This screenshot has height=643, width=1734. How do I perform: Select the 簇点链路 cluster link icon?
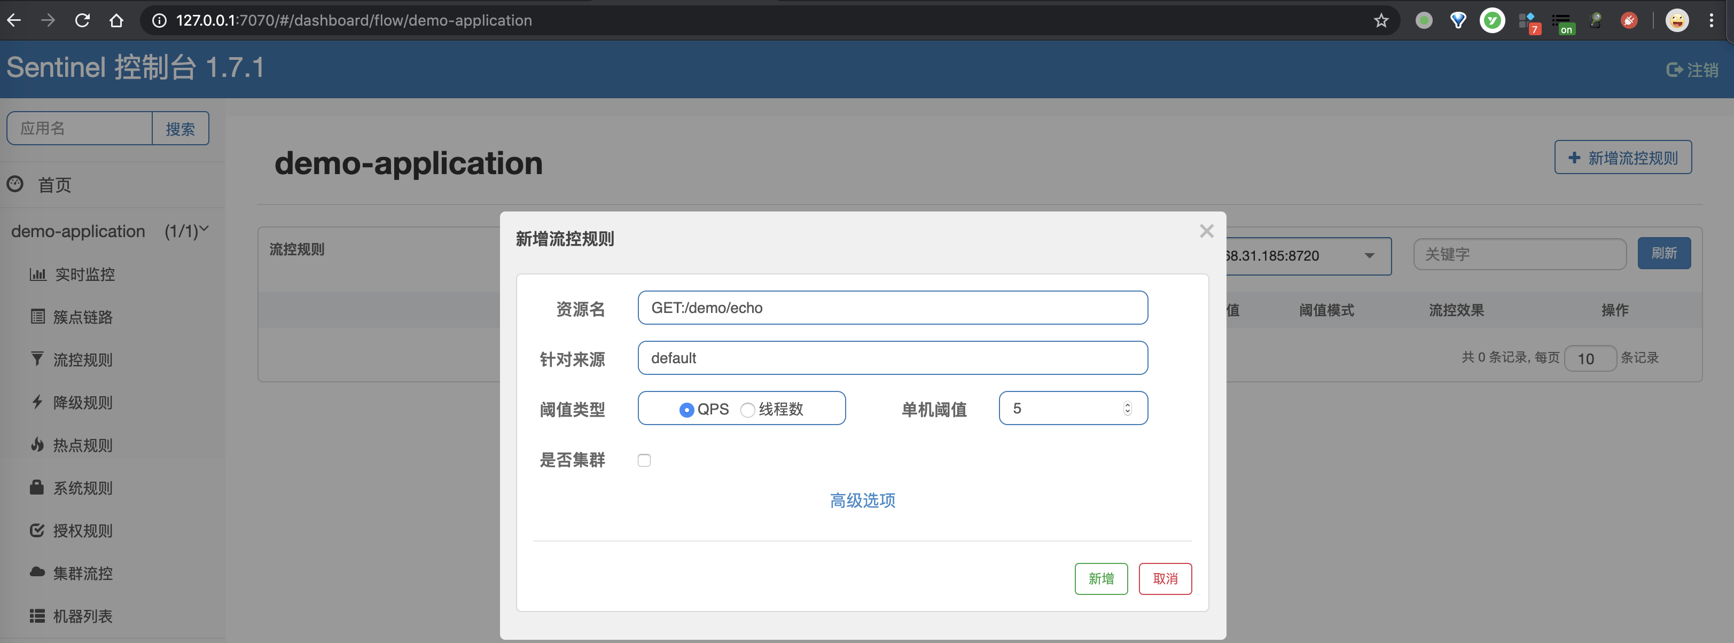(38, 317)
